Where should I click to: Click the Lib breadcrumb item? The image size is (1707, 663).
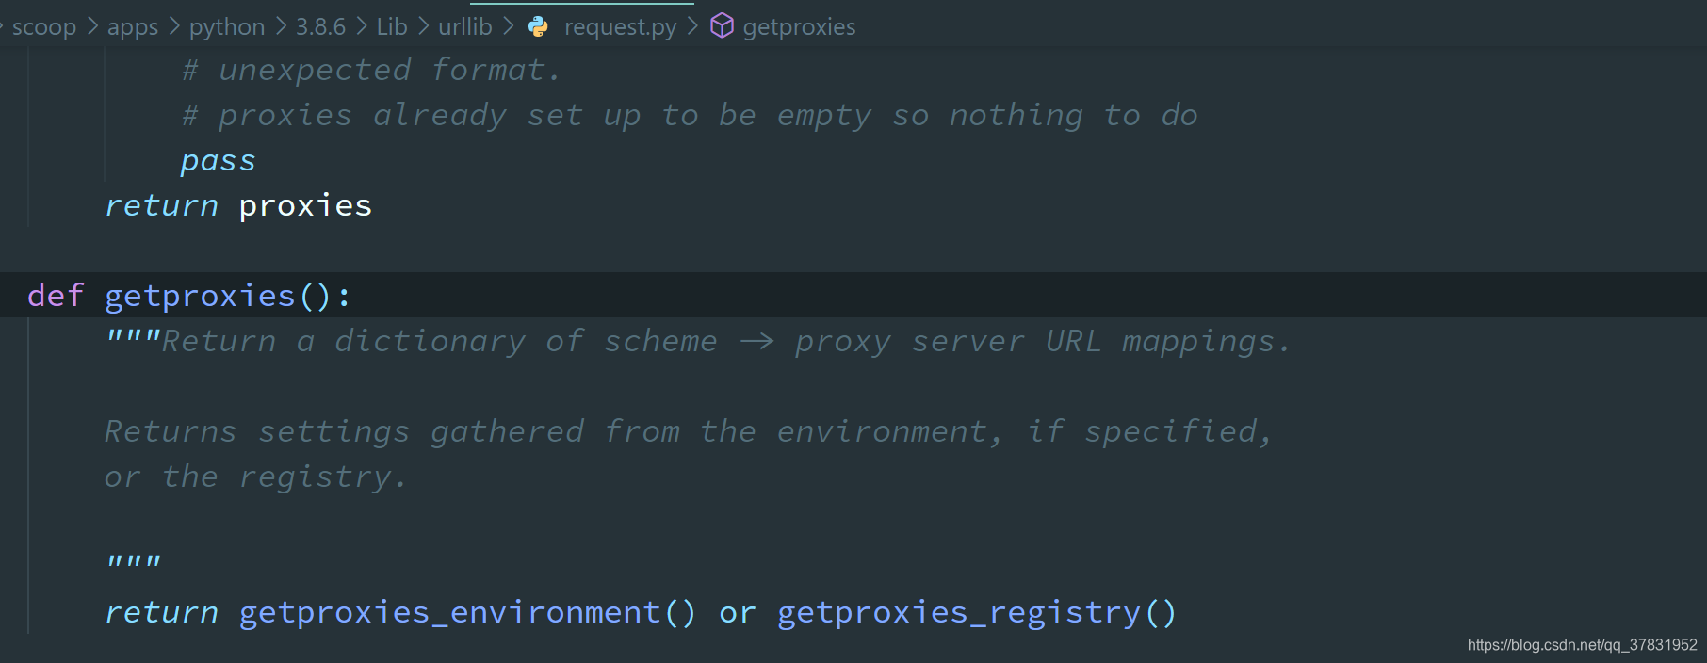[391, 26]
